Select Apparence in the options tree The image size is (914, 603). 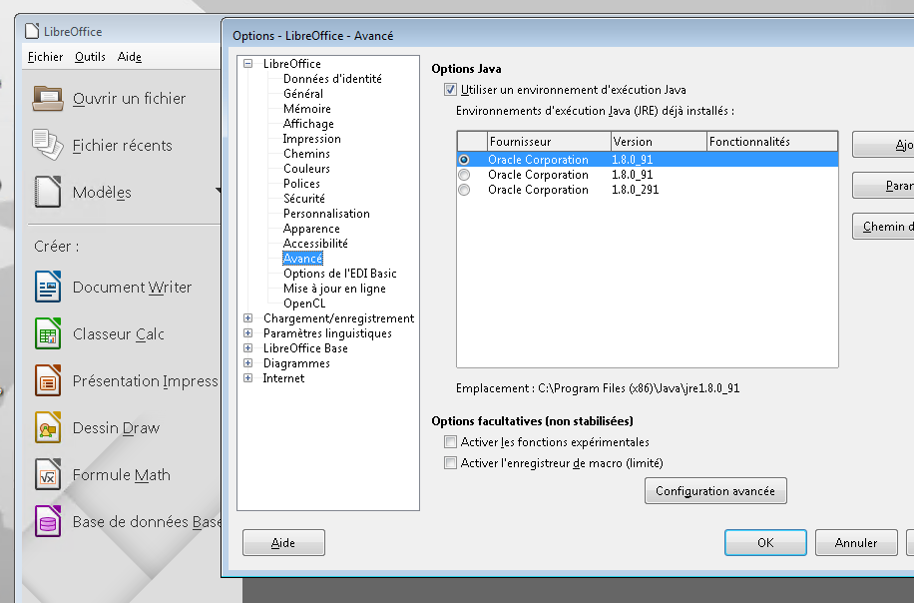click(x=311, y=229)
